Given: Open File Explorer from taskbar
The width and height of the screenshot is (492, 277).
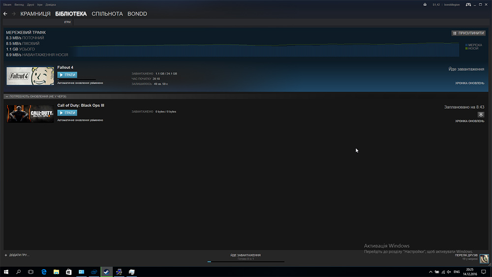Looking at the screenshot, I should click(56, 272).
